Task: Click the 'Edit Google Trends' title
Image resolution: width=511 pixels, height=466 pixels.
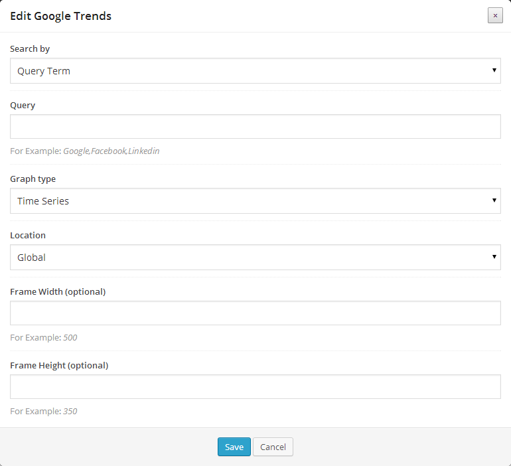Action: 60,16
